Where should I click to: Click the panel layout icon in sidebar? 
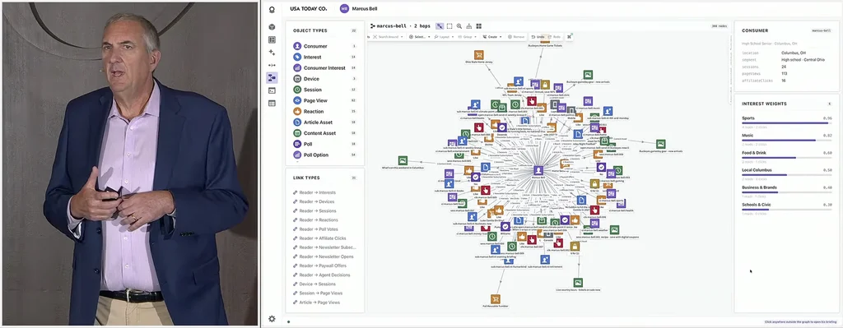click(x=272, y=39)
